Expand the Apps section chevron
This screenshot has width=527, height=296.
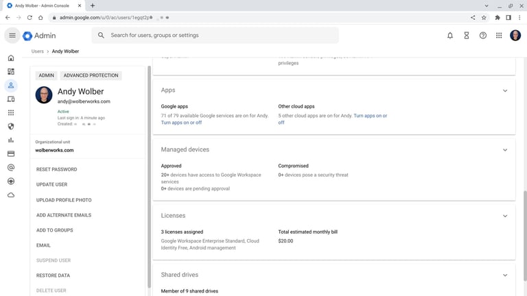(x=505, y=90)
